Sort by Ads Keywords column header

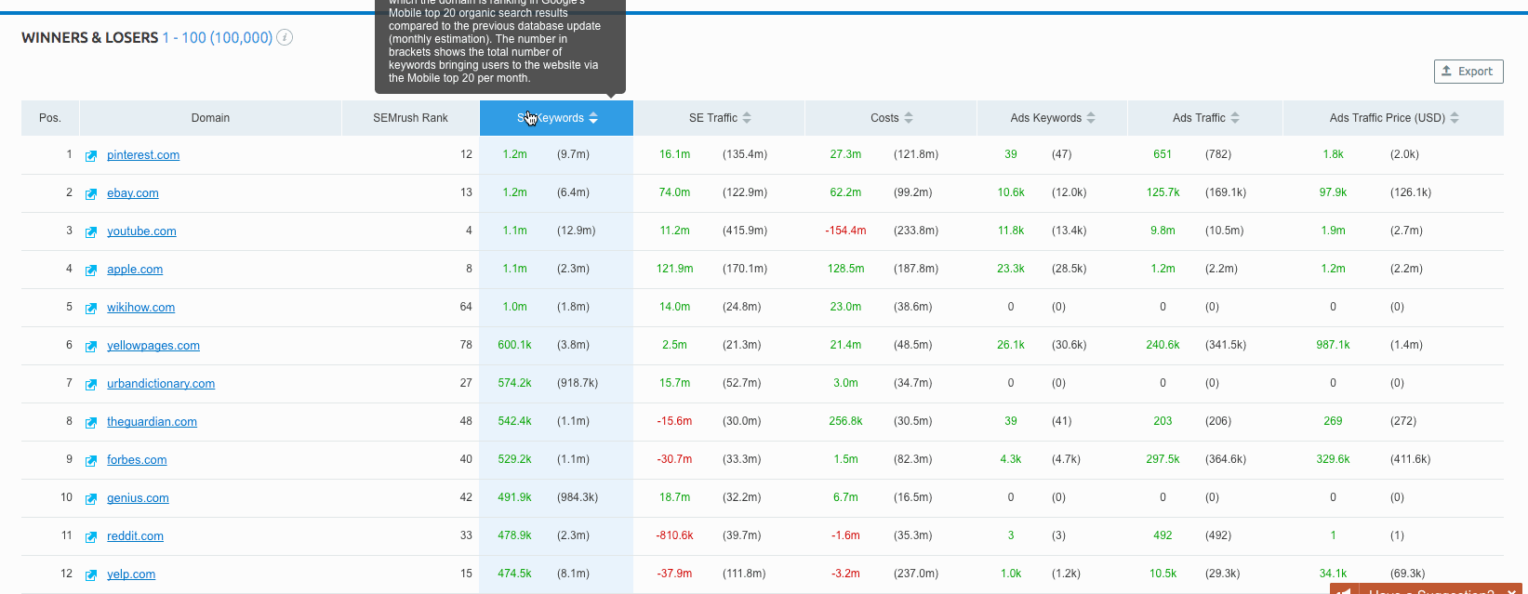(x=1052, y=118)
